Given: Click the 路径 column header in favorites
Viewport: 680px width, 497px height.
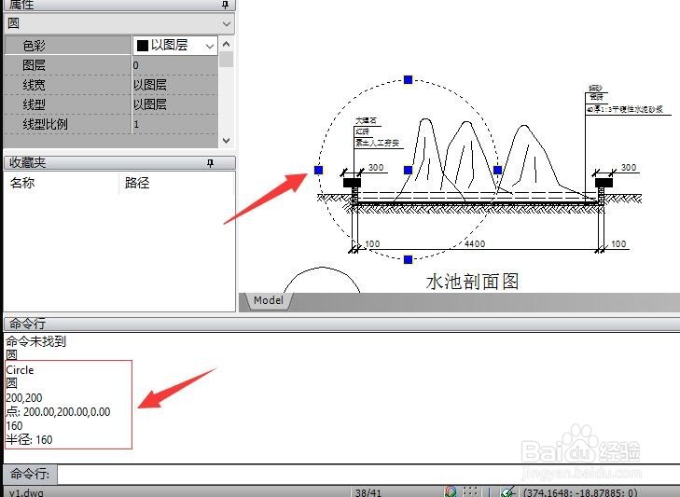Looking at the screenshot, I should 137,183.
